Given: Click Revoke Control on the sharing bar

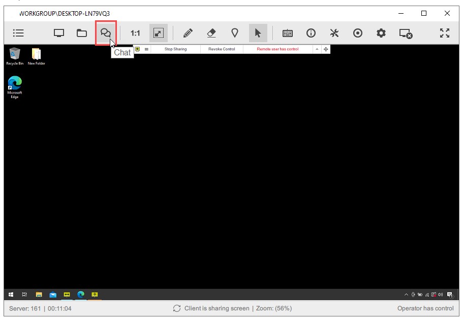Looking at the screenshot, I should (x=221, y=49).
